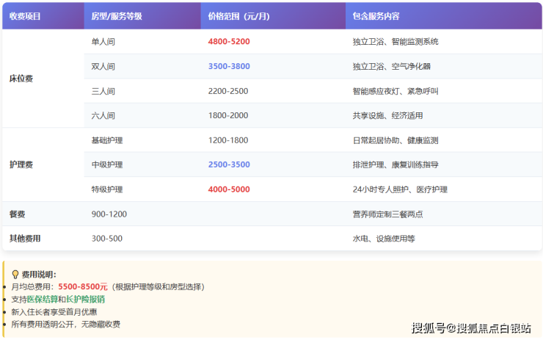Click the red 4000-5000 特级护理 price

[x=229, y=189]
